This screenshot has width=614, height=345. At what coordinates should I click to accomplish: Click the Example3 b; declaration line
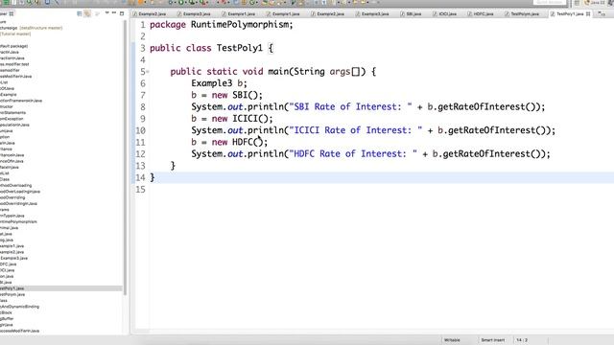[x=219, y=83]
